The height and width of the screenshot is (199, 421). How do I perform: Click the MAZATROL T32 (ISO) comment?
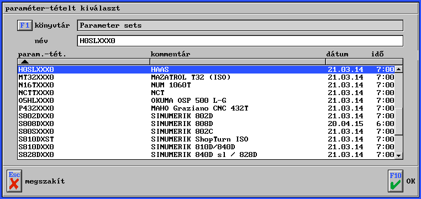(x=191, y=77)
